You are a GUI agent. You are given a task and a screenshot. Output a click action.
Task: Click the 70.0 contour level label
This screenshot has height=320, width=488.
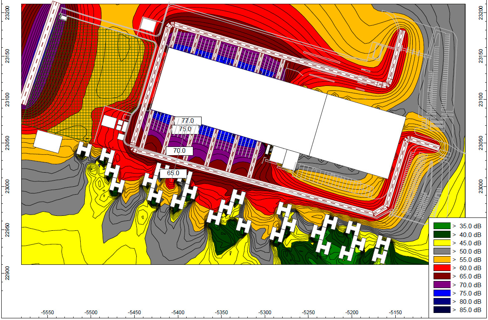[x=179, y=151]
